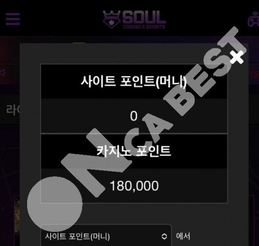Click the crown emblem in the logo
This screenshot has height=246, width=259.
[x=111, y=19]
